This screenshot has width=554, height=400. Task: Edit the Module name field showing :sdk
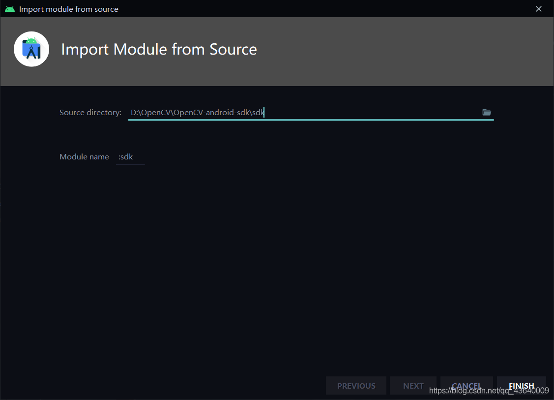[130, 156]
